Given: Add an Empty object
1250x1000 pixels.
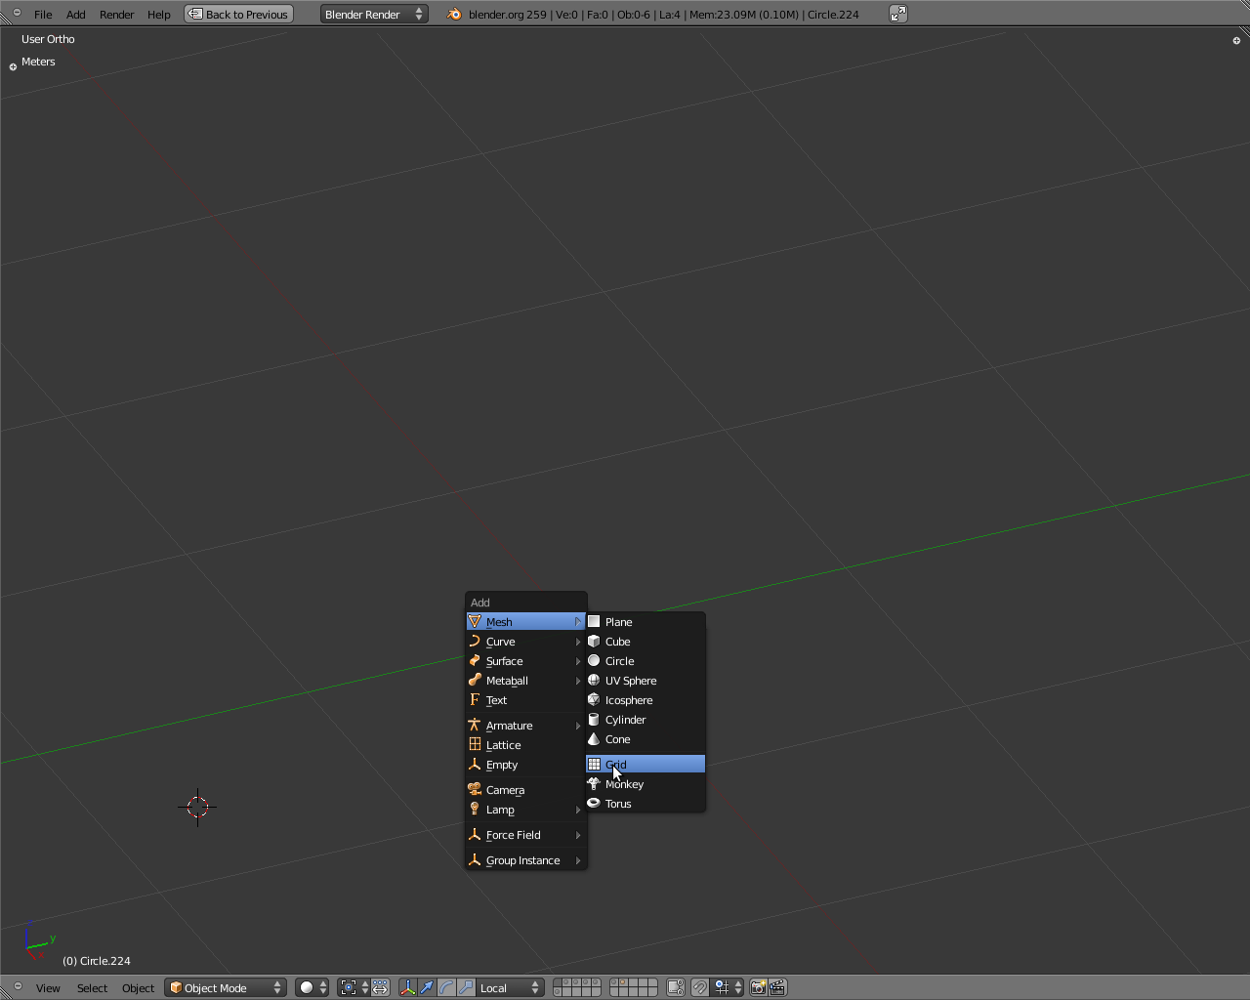Looking at the screenshot, I should point(525,765).
